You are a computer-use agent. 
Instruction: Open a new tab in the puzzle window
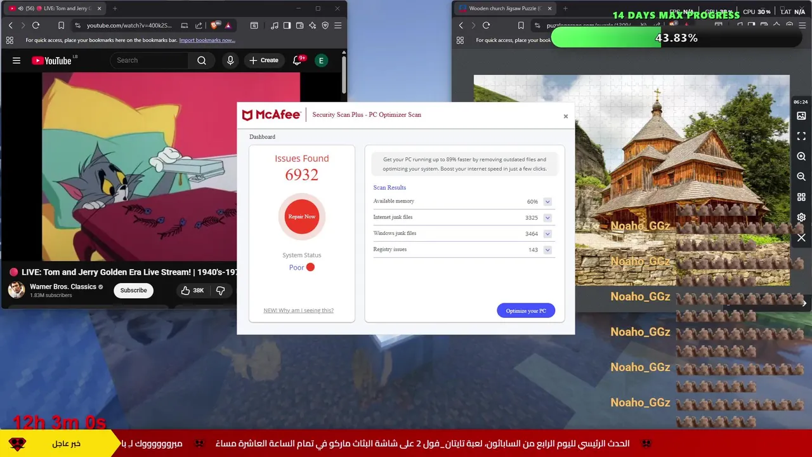pyautogui.click(x=565, y=8)
